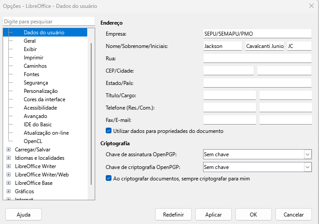
Task: Click the Fax input field
Action: point(230,120)
